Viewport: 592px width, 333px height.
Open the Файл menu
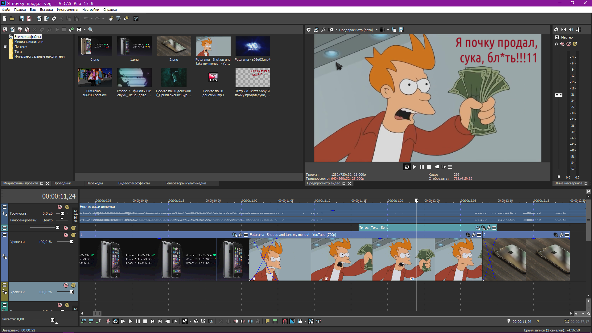click(6, 10)
